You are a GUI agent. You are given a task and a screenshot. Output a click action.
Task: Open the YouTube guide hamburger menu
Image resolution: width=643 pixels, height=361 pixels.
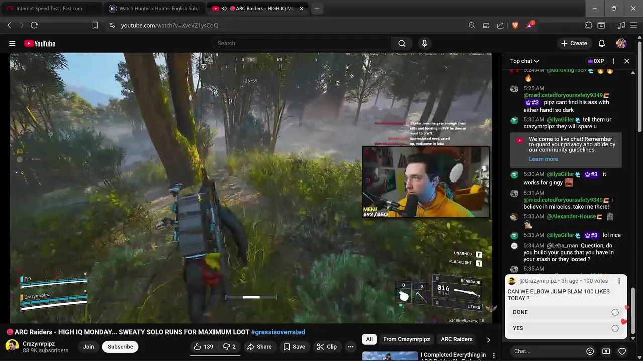point(12,44)
